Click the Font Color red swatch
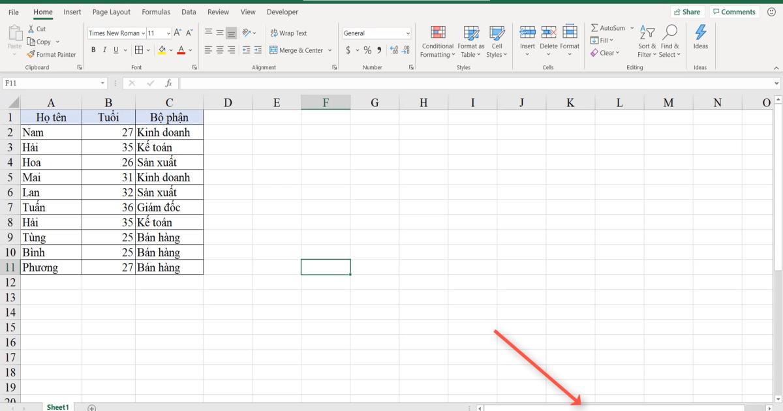This screenshot has height=411, width=783. pyautogui.click(x=181, y=50)
